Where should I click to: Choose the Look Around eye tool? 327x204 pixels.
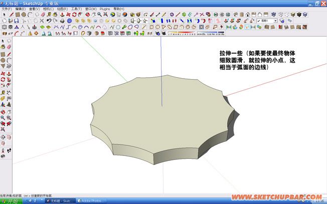(x=3, y=156)
